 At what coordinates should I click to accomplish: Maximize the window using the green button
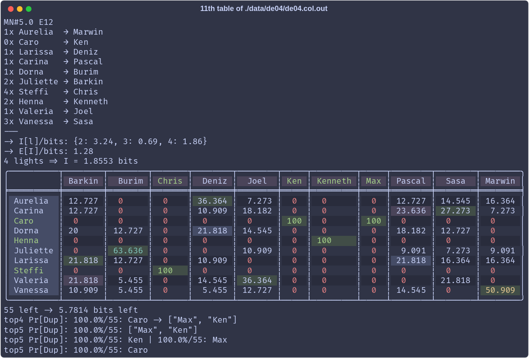pyautogui.click(x=29, y=9)
